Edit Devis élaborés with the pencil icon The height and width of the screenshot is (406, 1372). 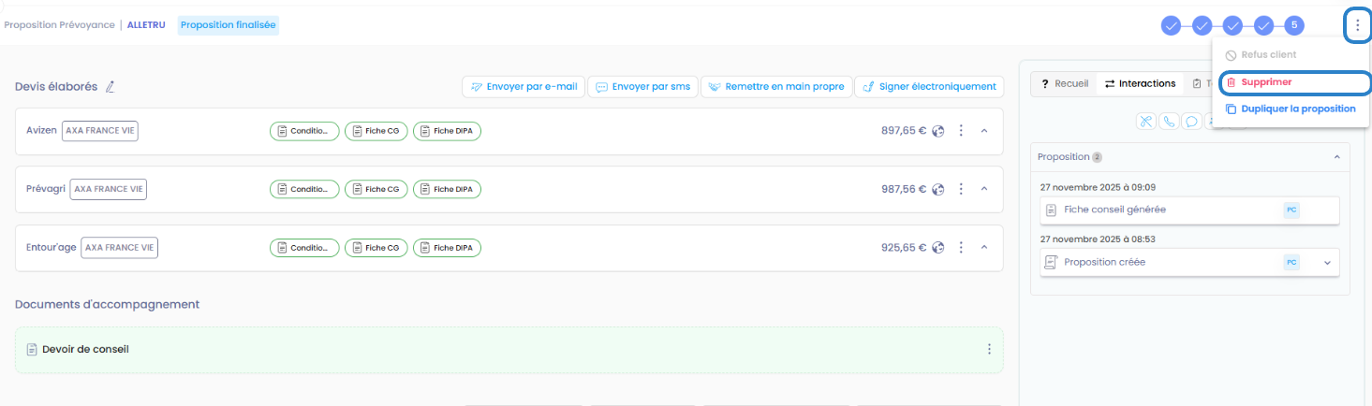[110, 87]
